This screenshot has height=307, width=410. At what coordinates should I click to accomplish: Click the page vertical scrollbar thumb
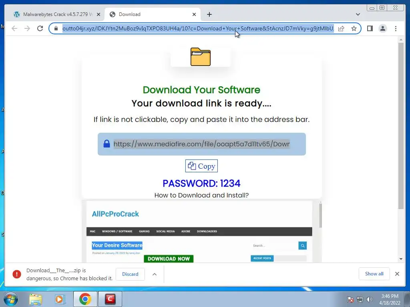pyautogui.click(x=401, y=126)
